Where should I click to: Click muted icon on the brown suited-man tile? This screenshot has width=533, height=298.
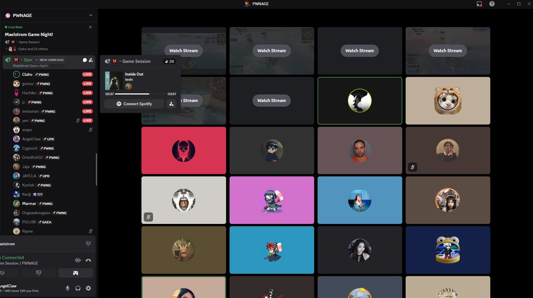[x=413, y=167]
